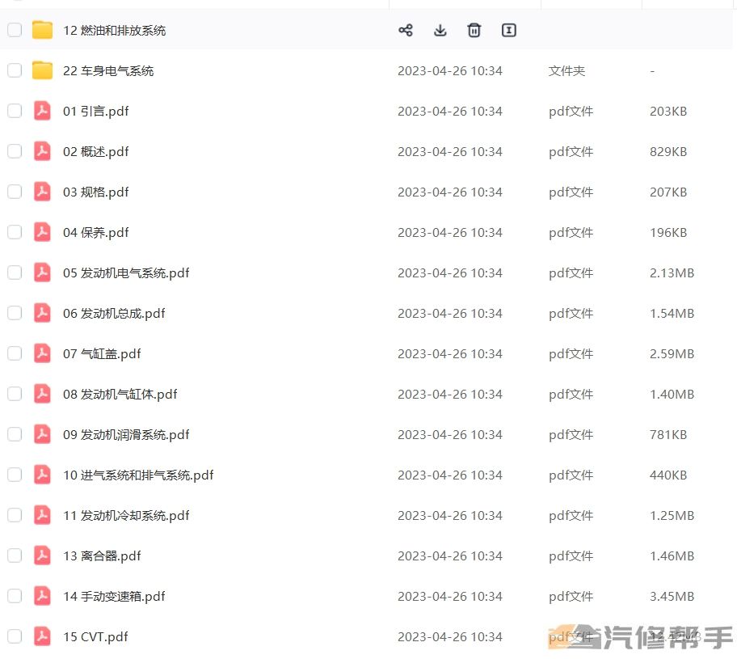Click PDF icon of 03 规格.pdf
The image size is (737, 659).
coord(42,192)
